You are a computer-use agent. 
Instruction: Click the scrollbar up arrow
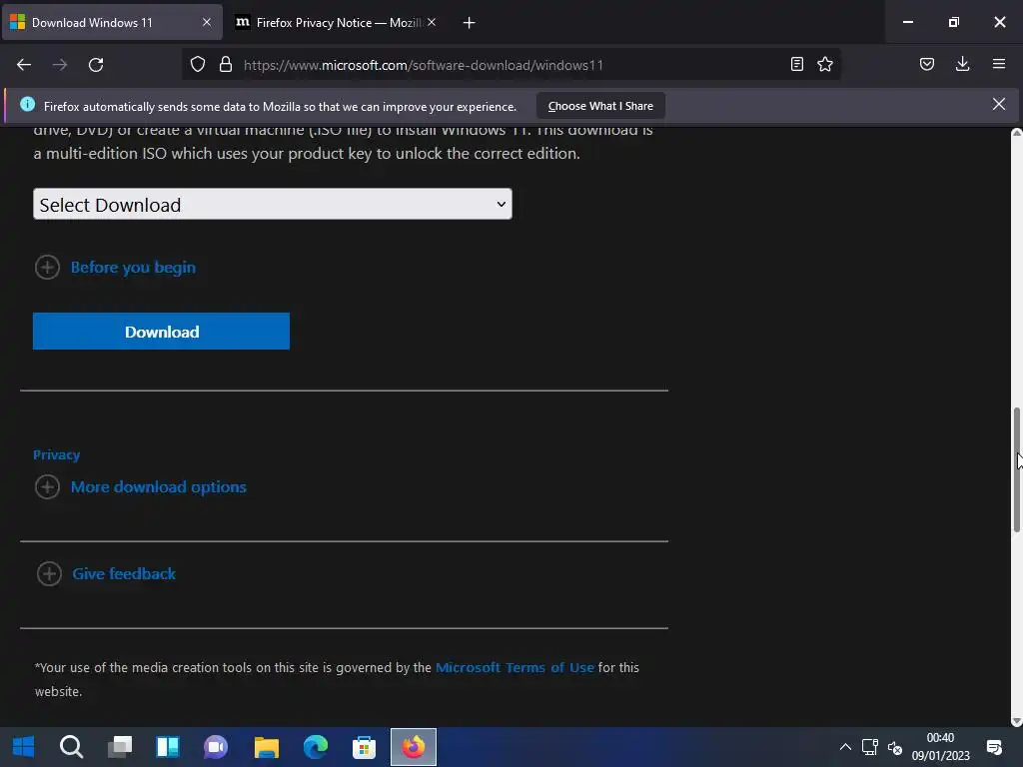1016,133
